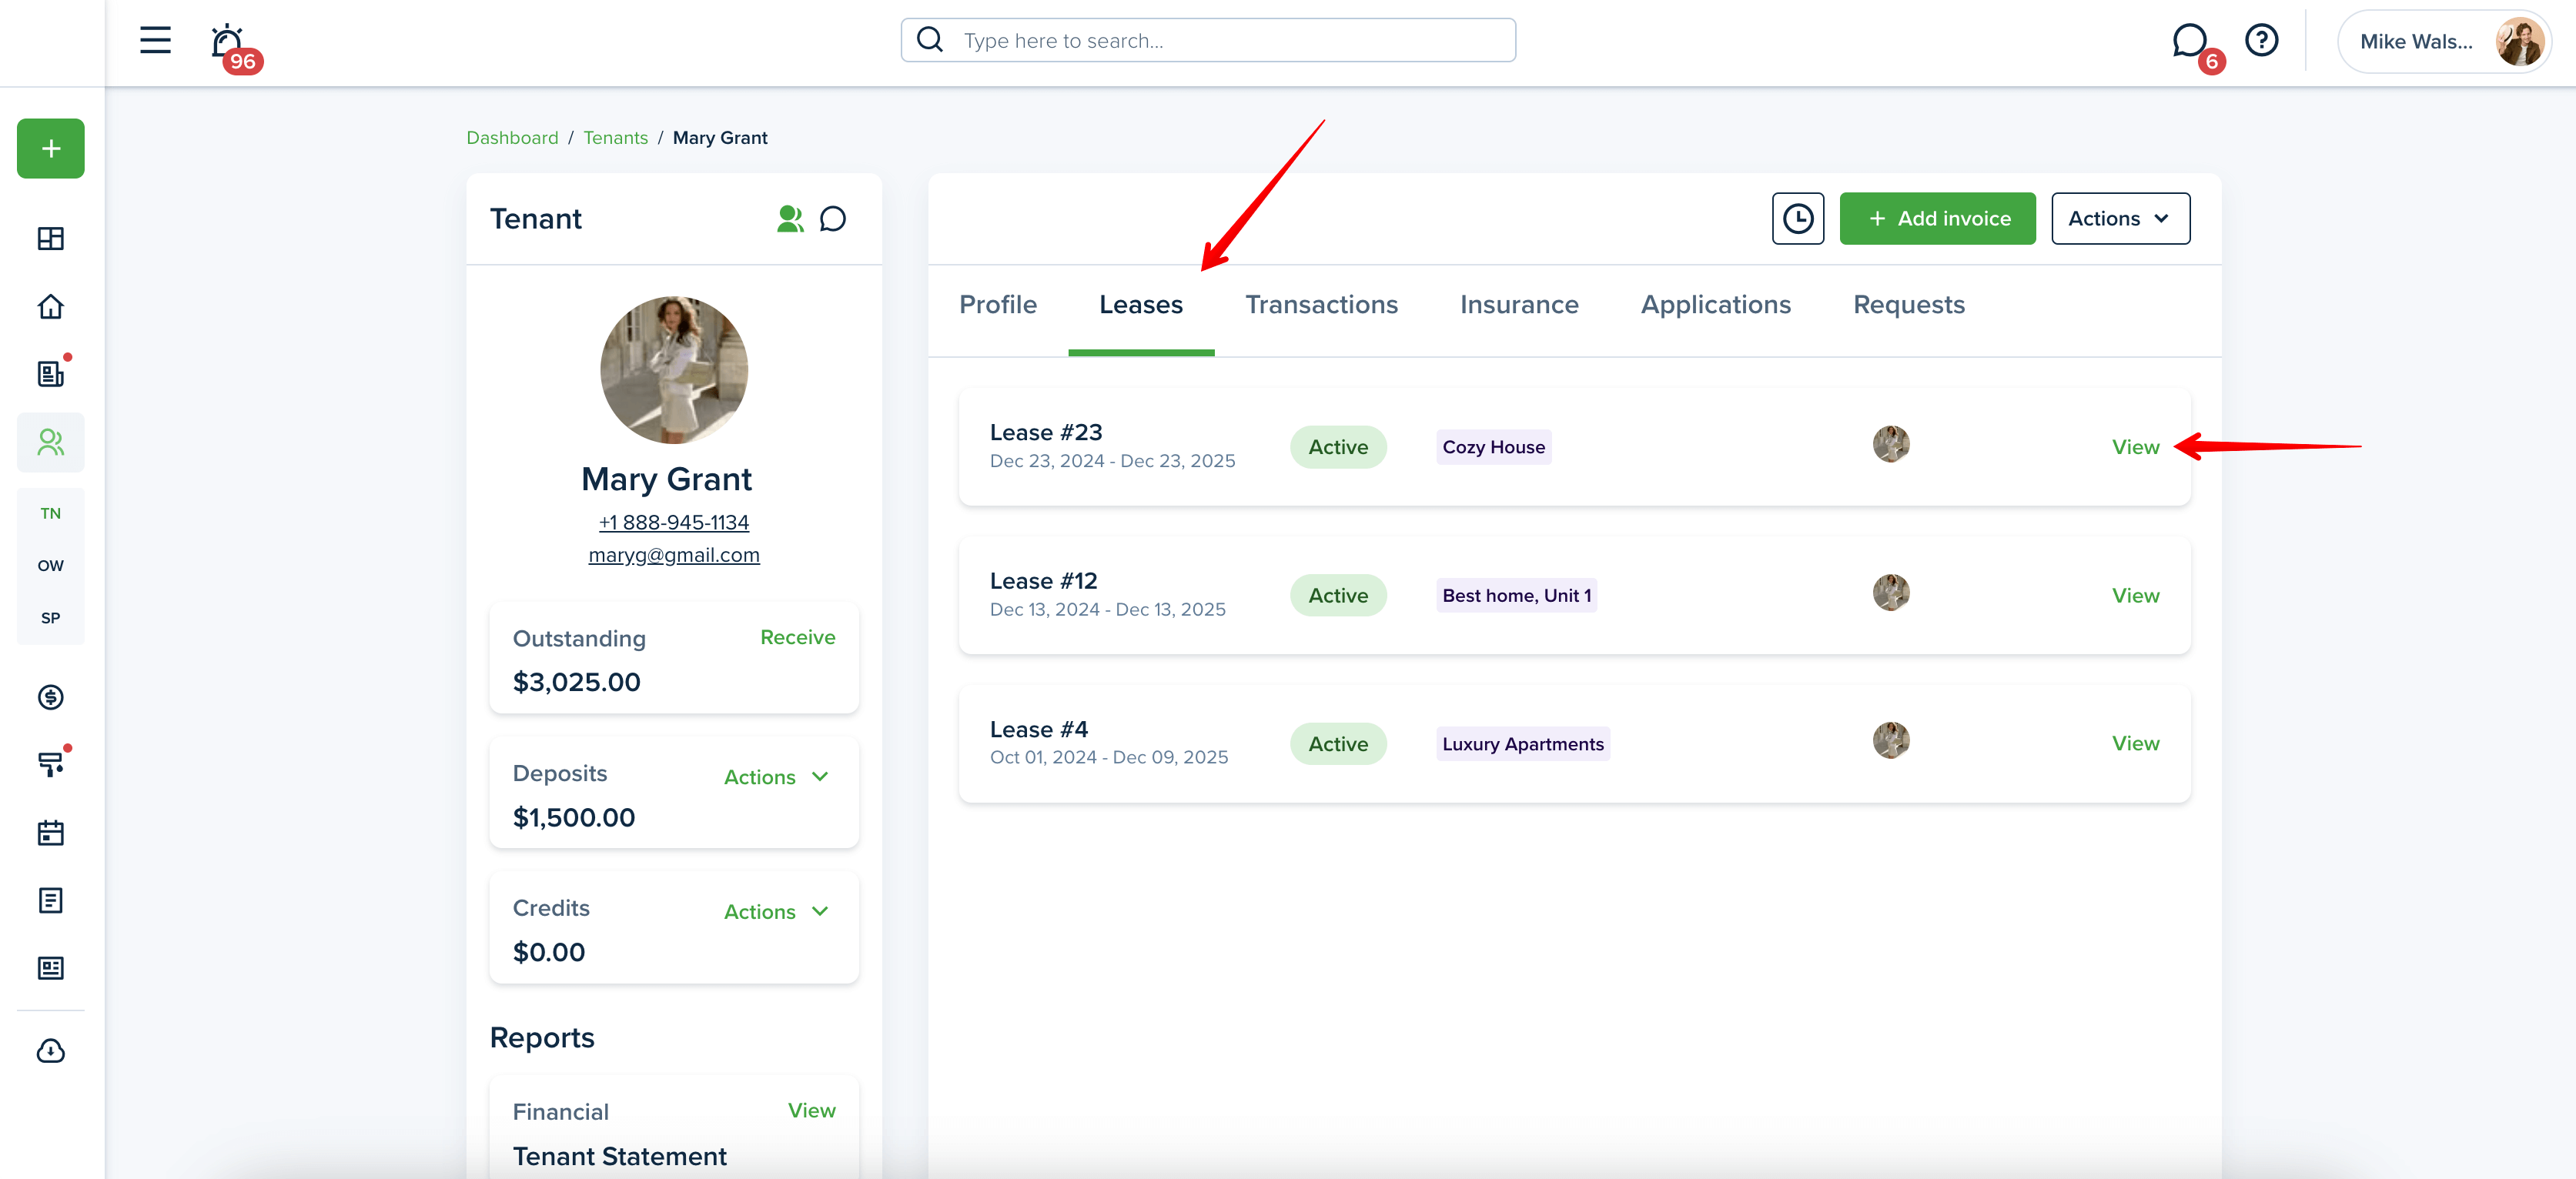Click the Lease #23 title

tap(1045, 432)
